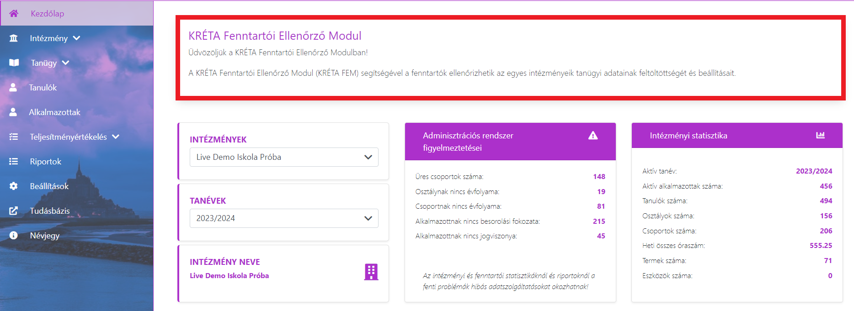Viewport: 854px width, 311px height.
Task: Click the italic warning note about hibás adatszolgáltatásokat
Action: (x=509, y=281)
